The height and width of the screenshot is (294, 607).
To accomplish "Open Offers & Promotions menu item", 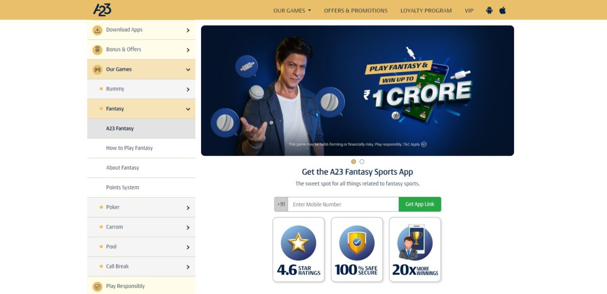I will click(x=356, y=10).
